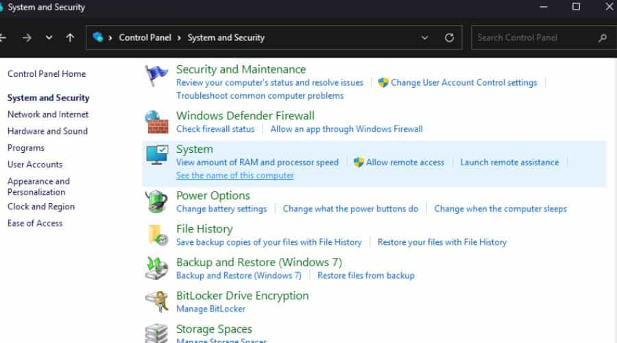This screenshot has width=617, height=343.
Task: Navigate forward with the arrow button
Action: (27, 38)
